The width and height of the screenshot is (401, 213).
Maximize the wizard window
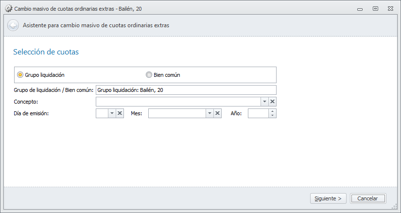pos(376,9)
